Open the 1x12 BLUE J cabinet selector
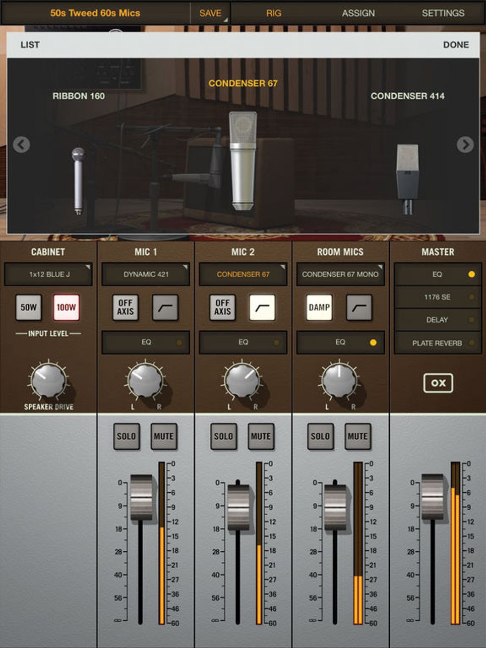Viewport: 486px width, 648px height. [48, 274]
